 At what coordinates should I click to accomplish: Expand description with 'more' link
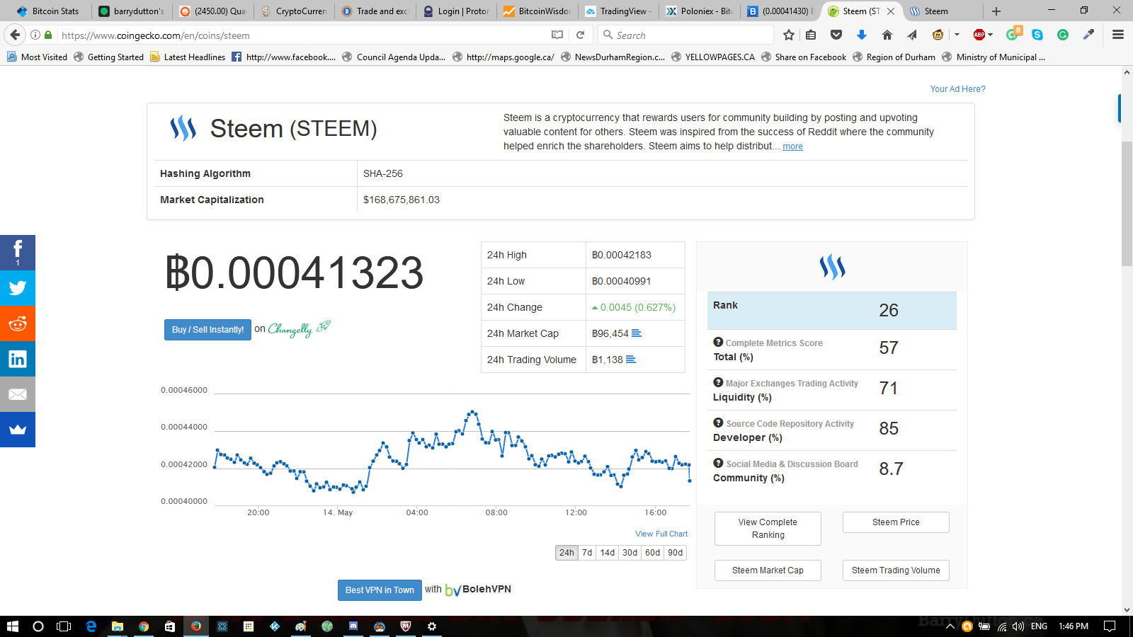coord(792,147)
